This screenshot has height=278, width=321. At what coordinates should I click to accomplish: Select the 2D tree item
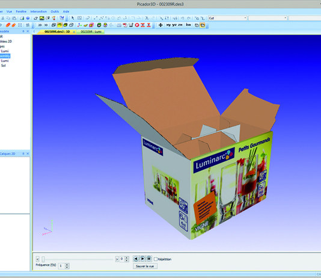[x=6, y=42]
